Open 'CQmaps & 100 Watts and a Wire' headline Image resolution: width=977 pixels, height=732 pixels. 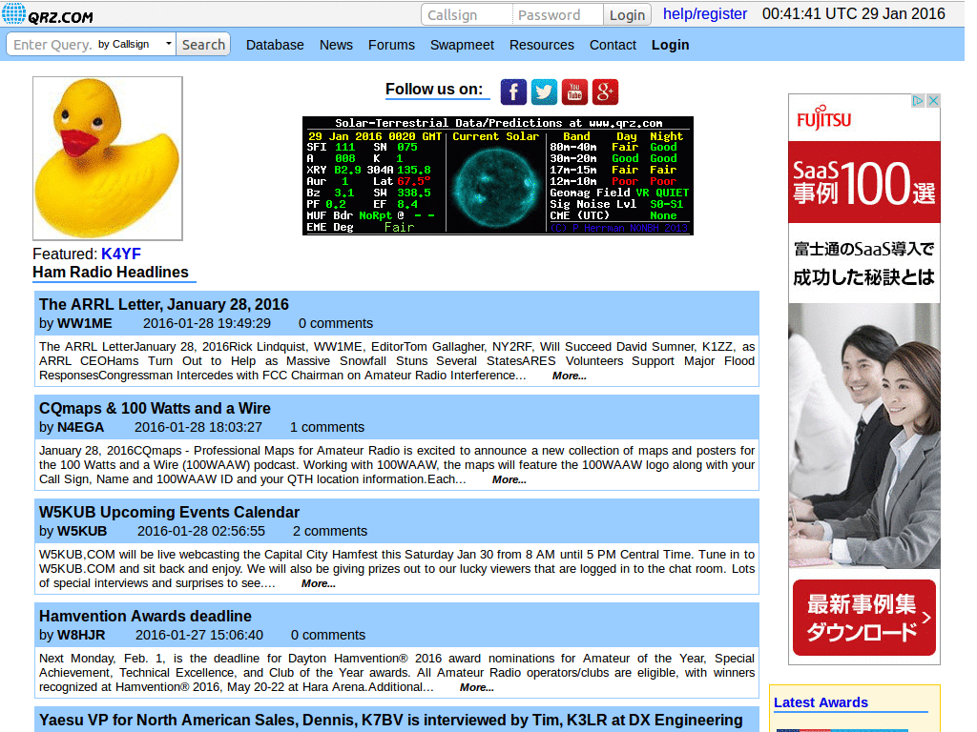tap(155, 408)
